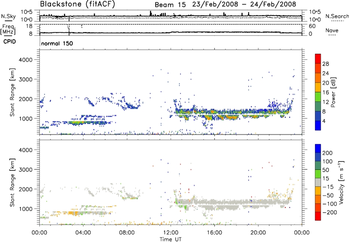This screenshot has width=349, height=242.
Task: Click the 'Power [dB]' colorbar label
Action: click(x=333, y=92)
